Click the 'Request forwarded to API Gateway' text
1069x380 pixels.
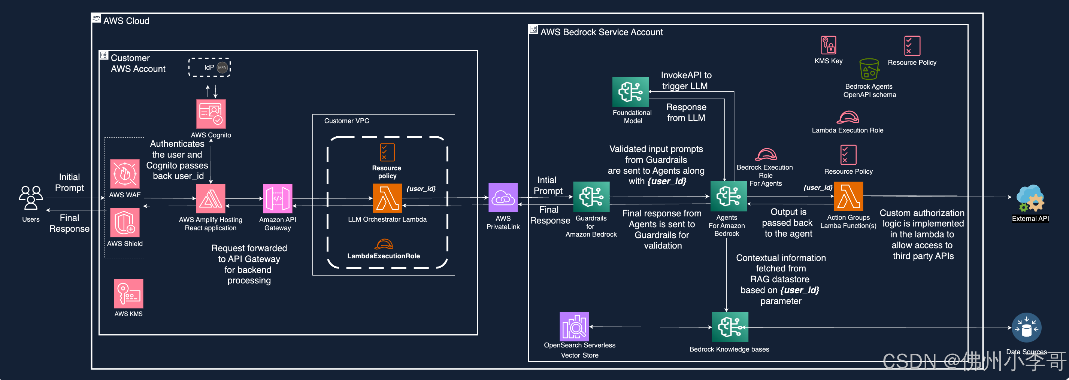coord(249,264)
